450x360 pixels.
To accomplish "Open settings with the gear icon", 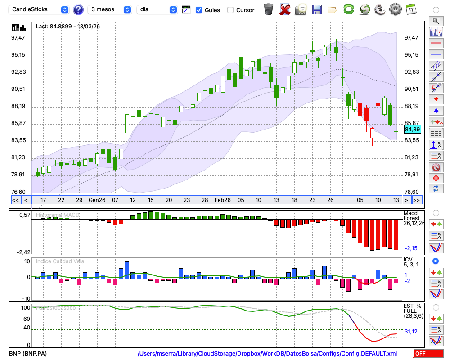I will pos(395,9).
